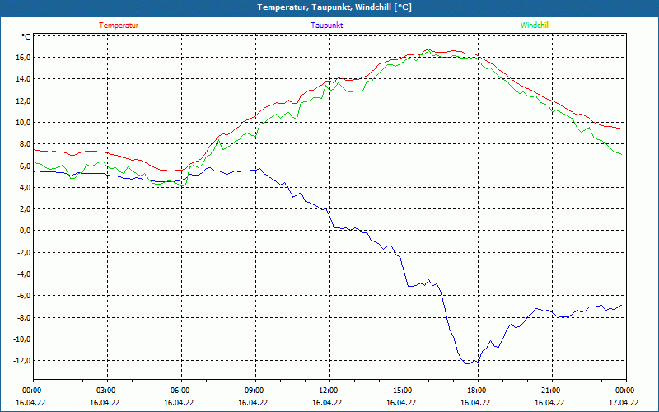Click the 06:00 time axis label

point(181,391)
